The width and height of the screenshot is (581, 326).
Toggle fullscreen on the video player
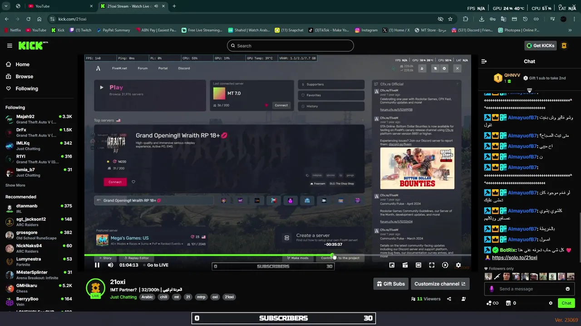[432, 265]
